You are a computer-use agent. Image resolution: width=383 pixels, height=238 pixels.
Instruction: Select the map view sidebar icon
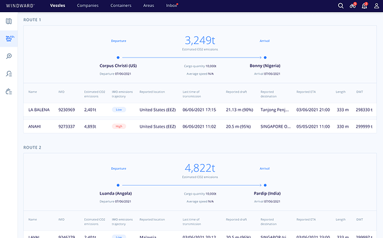pos(9,21)
